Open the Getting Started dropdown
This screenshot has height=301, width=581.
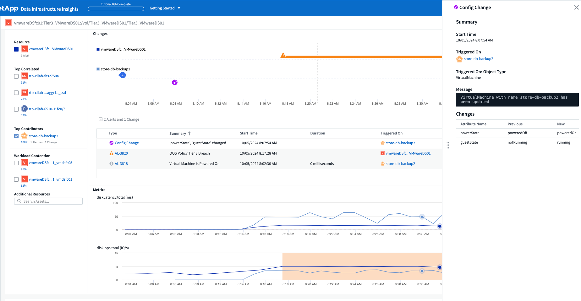coord(165,8)
